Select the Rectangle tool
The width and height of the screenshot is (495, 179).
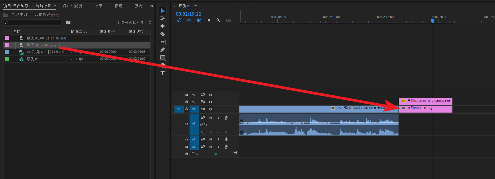click(x=163, y=57)
